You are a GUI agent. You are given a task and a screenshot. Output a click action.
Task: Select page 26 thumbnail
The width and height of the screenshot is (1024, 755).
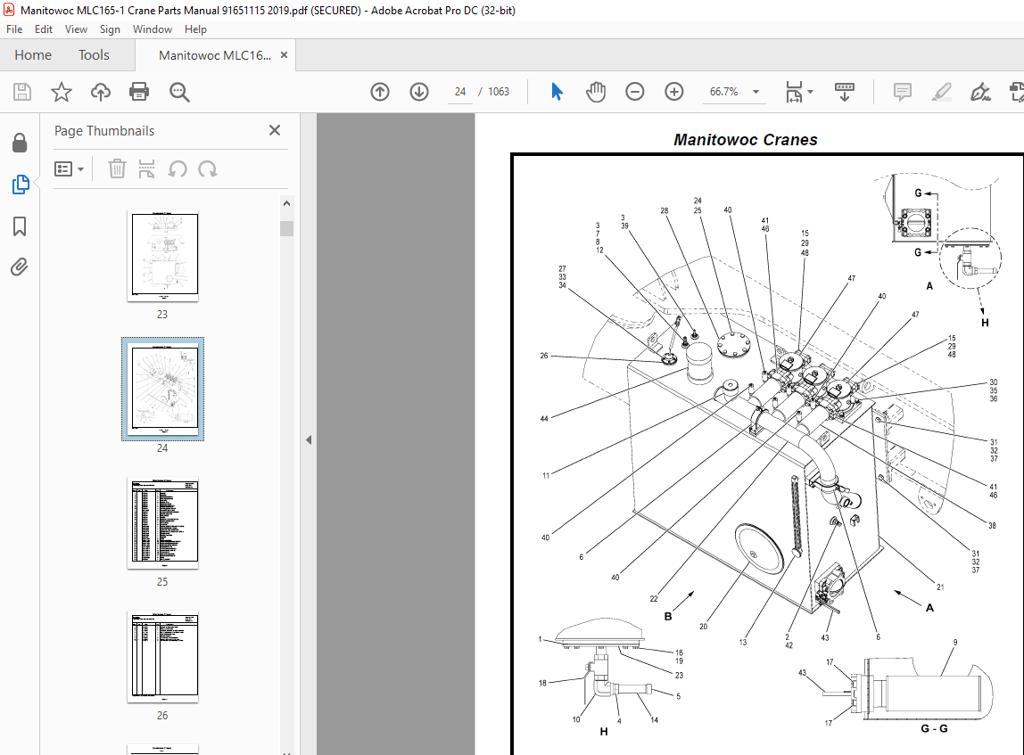[x=162, y=657]
